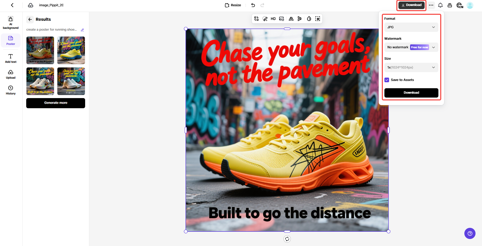
Task: Click the rotate handle below the poster
Action: [287, 239]
